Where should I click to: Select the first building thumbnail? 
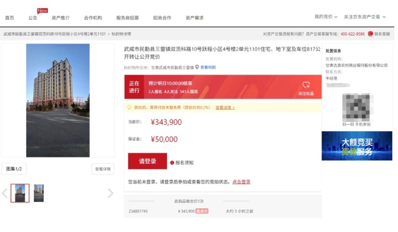pyautogui.click(x=20, y=193)
